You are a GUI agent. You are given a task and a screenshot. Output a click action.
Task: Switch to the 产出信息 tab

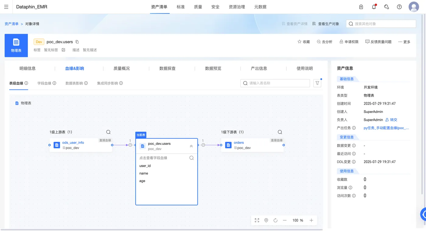point(259,68)
